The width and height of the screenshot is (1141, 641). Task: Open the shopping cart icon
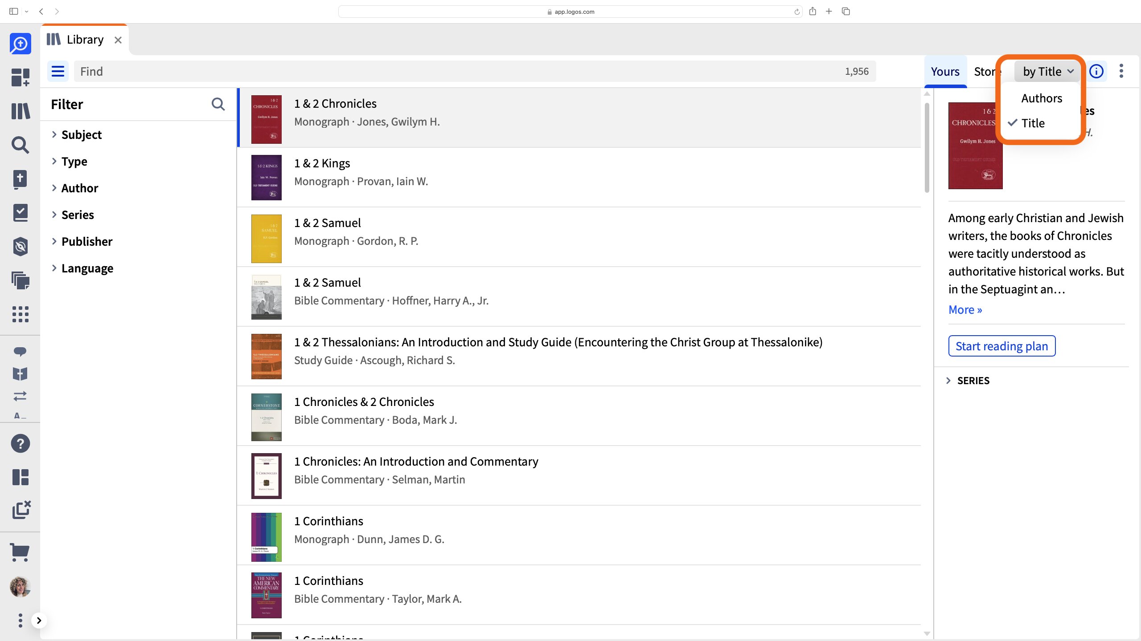20,553
